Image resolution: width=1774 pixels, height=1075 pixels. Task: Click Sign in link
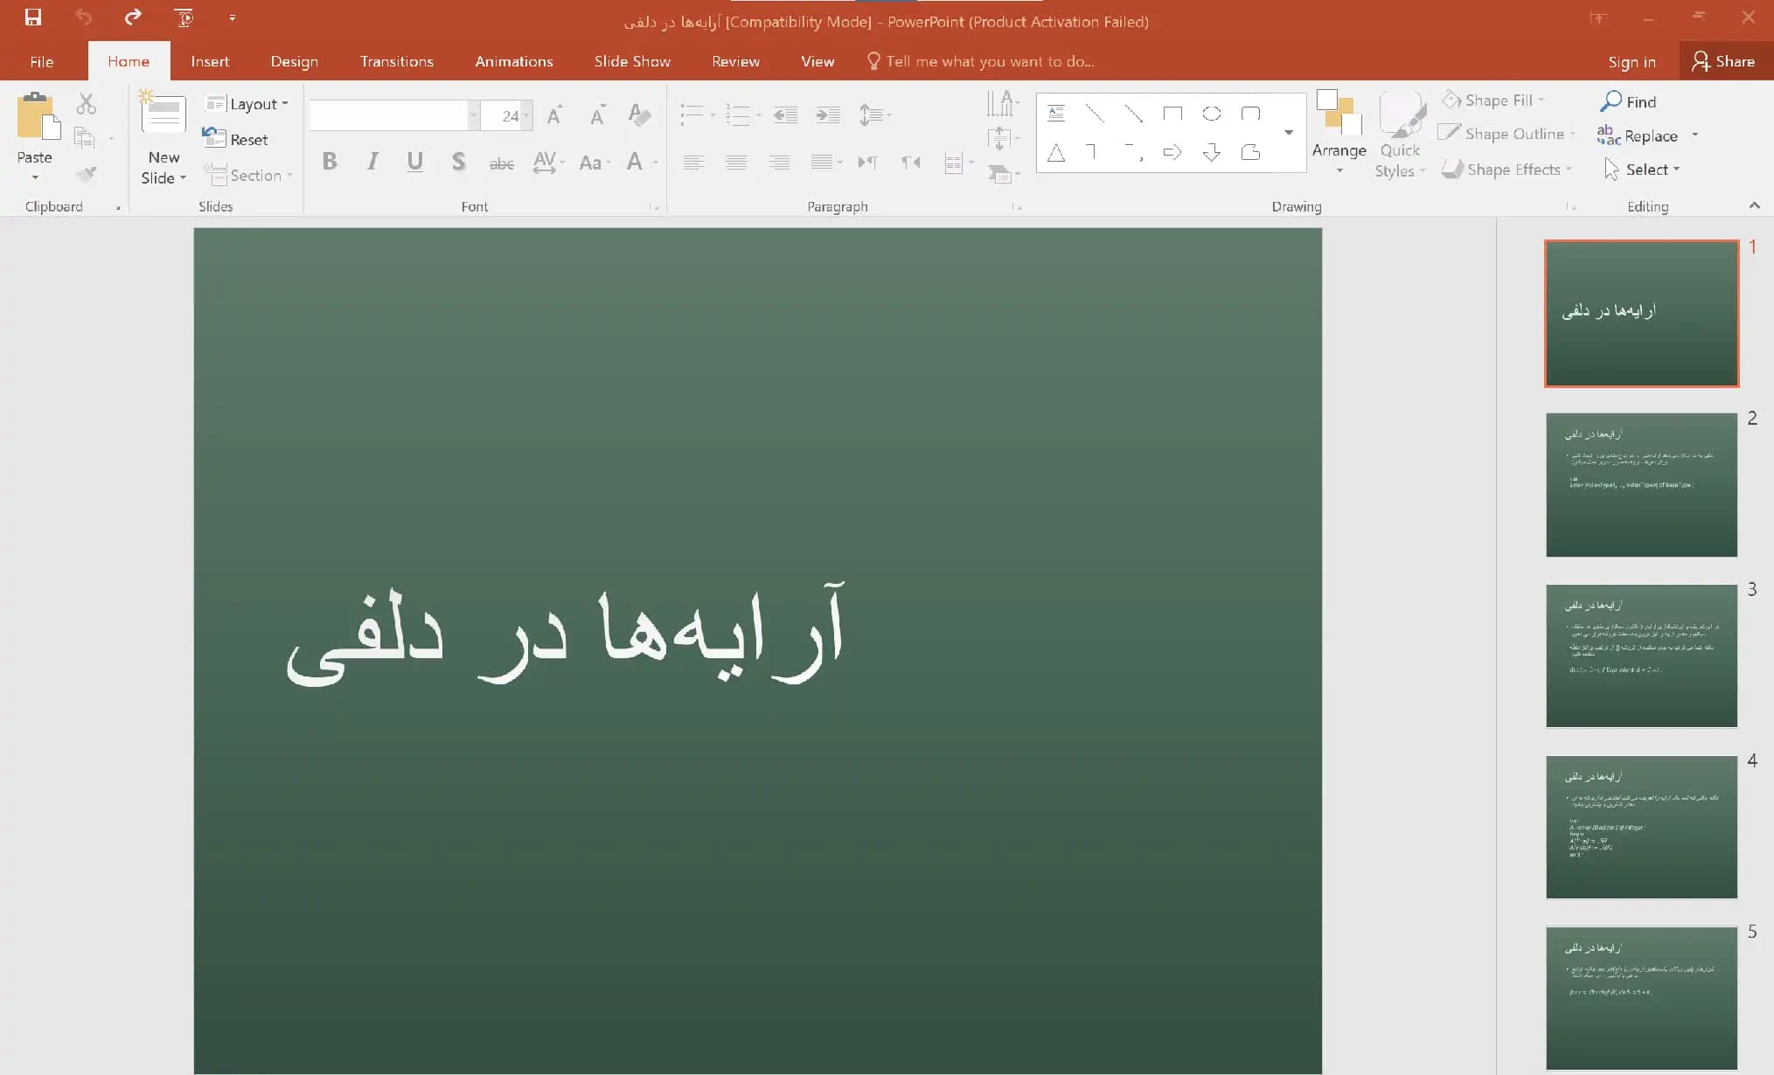click(1631, 61)
